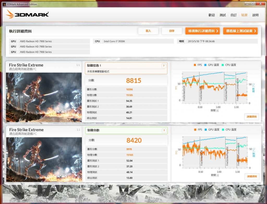Click the first AMD Radeon HD 7900 Series GPU row
The width and height of the screenshot is (267, 204).
point(49,41)
